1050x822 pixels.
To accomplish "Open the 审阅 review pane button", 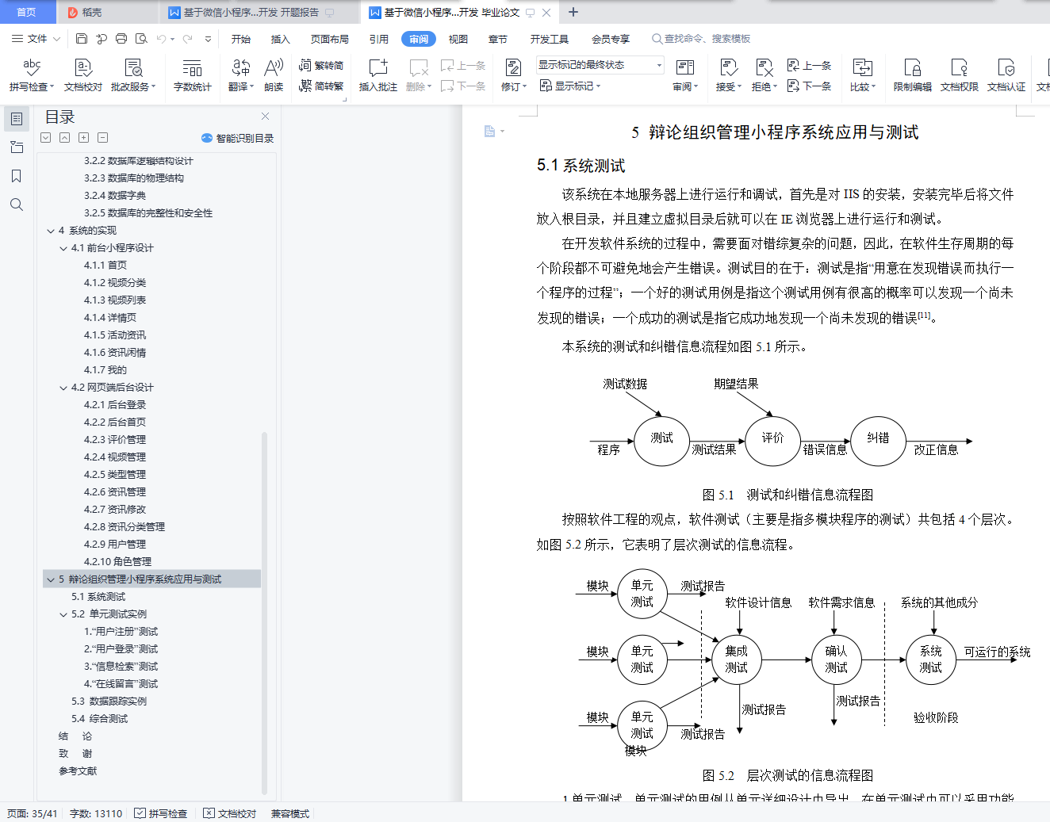I will point(685,75).
